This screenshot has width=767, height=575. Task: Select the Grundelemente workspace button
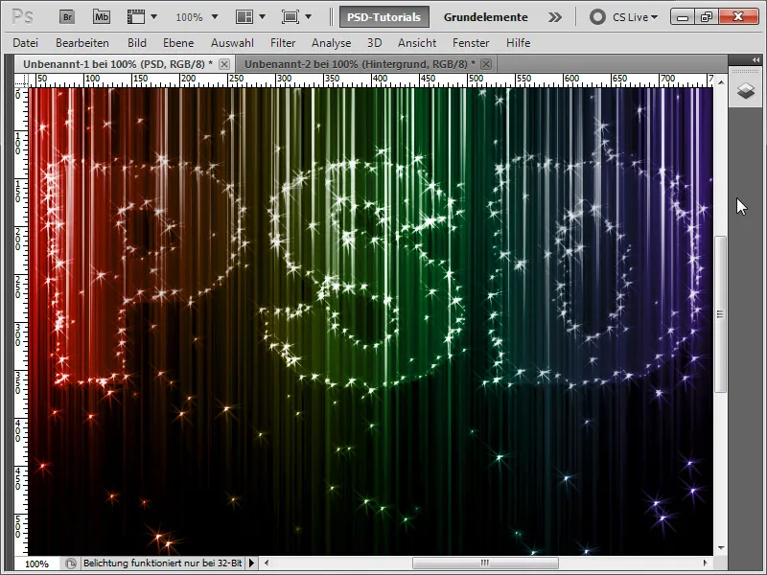pos(485,17)
